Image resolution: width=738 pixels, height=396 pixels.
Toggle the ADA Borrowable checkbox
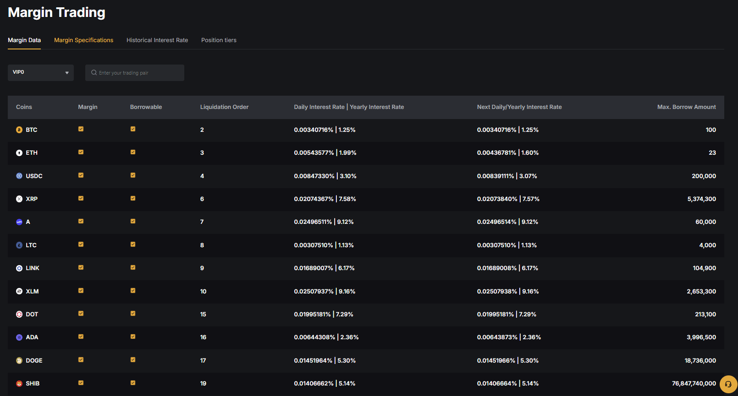click(x=133, y=336)
